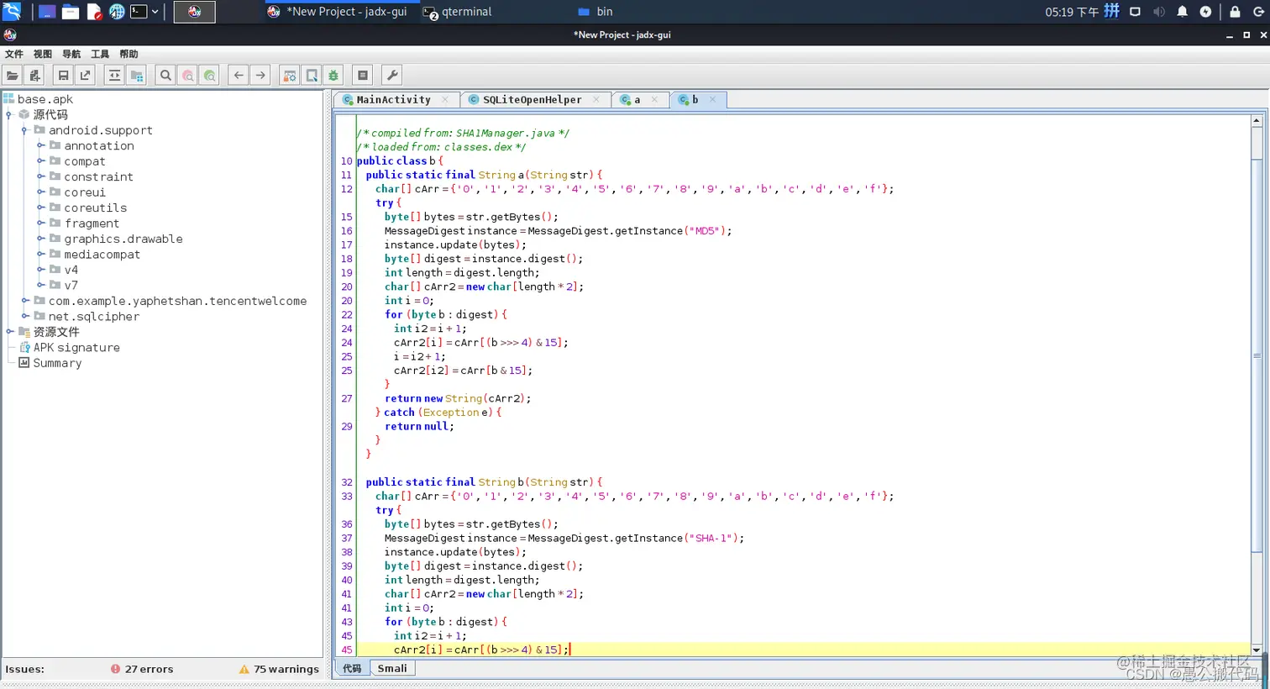The image size is (1270, 689).
Task: Open the 导航 menu
Action: click(71, 54)
